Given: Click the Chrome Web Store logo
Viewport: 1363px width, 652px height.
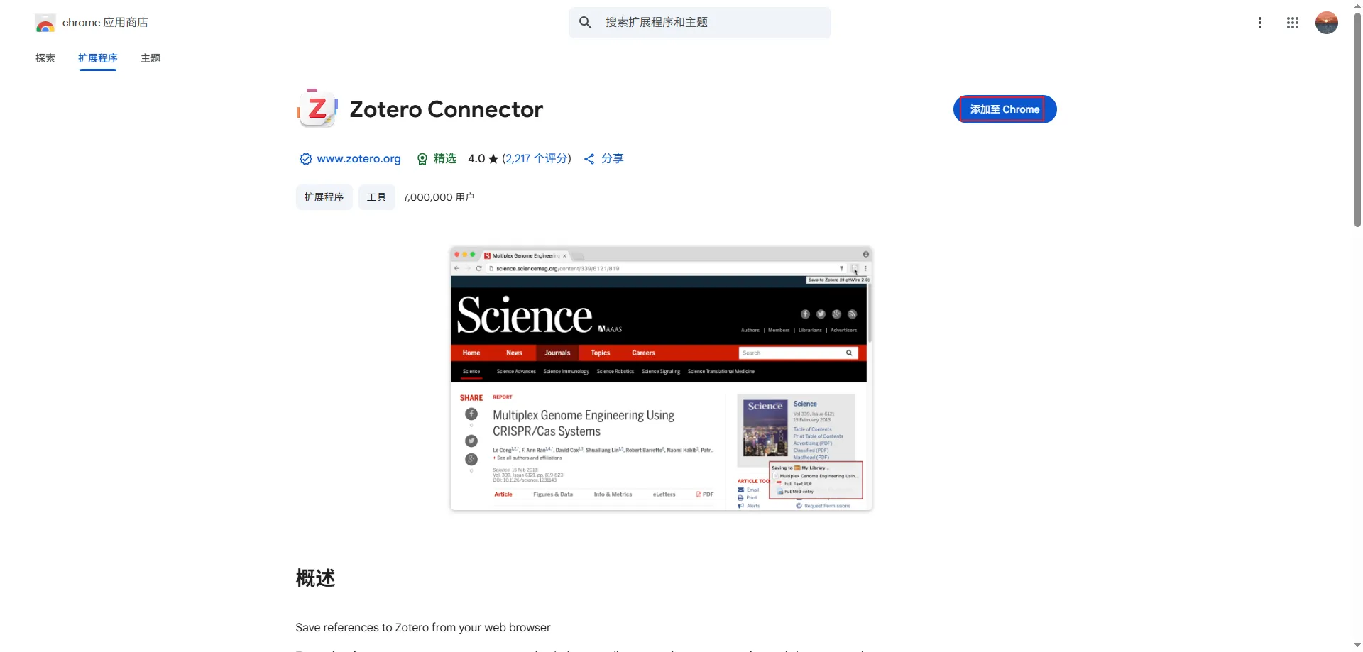Looking at the screenshot, I should 45,23.
